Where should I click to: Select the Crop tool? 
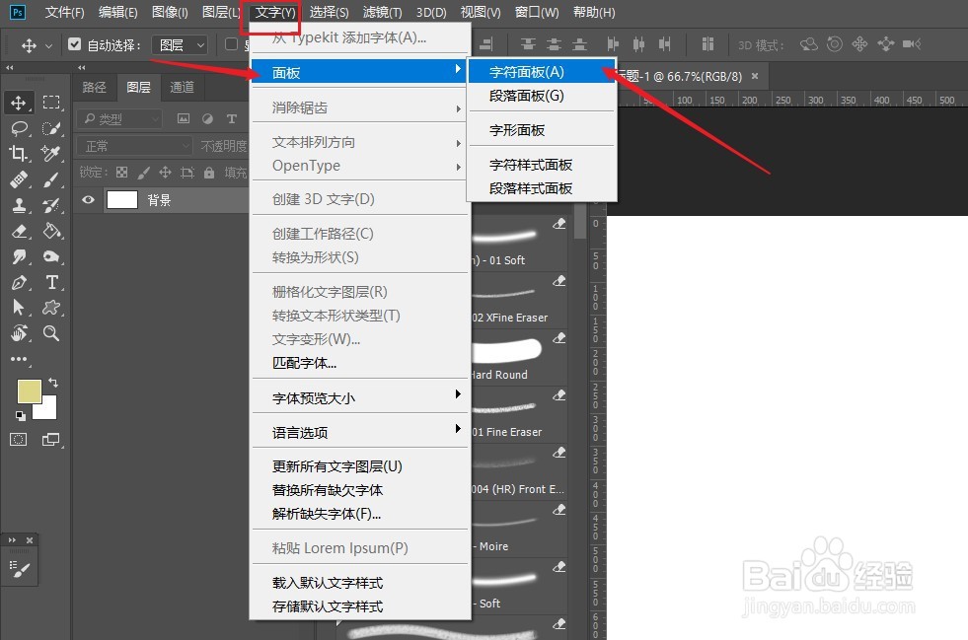click(x=19, y=154)
